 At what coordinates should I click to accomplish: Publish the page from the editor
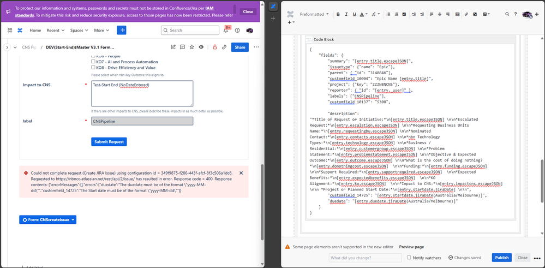click(501, 258)
